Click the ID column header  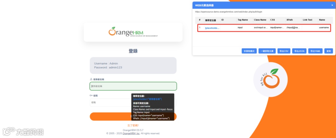[x=223, y=20]
